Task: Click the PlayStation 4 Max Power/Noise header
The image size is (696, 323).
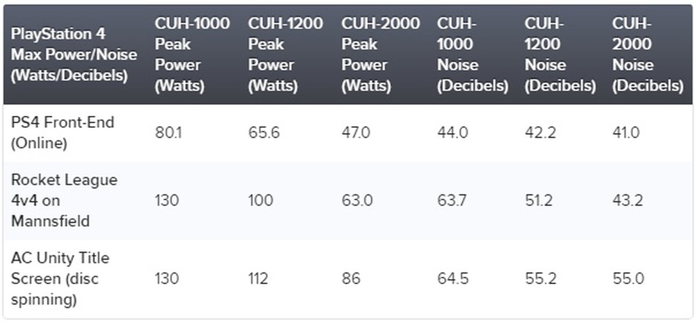Action: (x=74, y=54)
